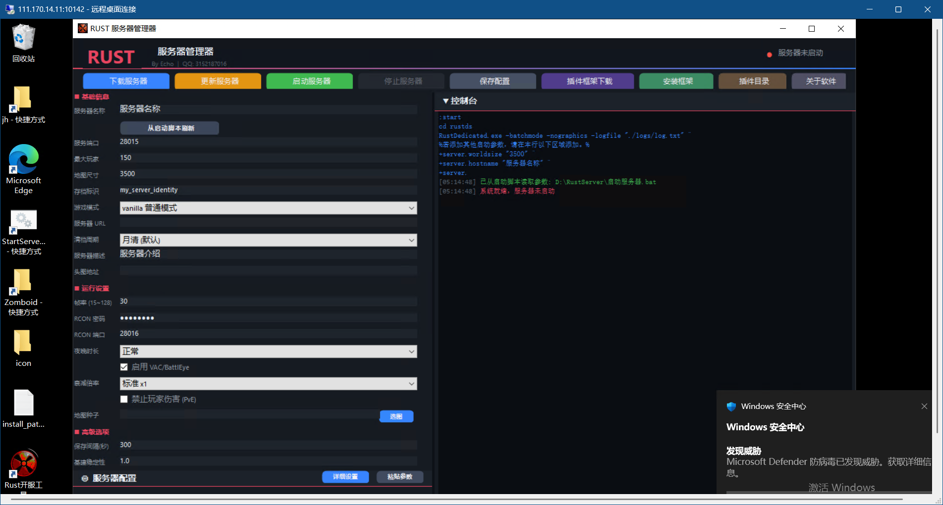The height and width of the screenshot is (505, 943).
Task: Open the 衰减倍率 标准 x1 dropdown
Action: [x=268, y=384]
